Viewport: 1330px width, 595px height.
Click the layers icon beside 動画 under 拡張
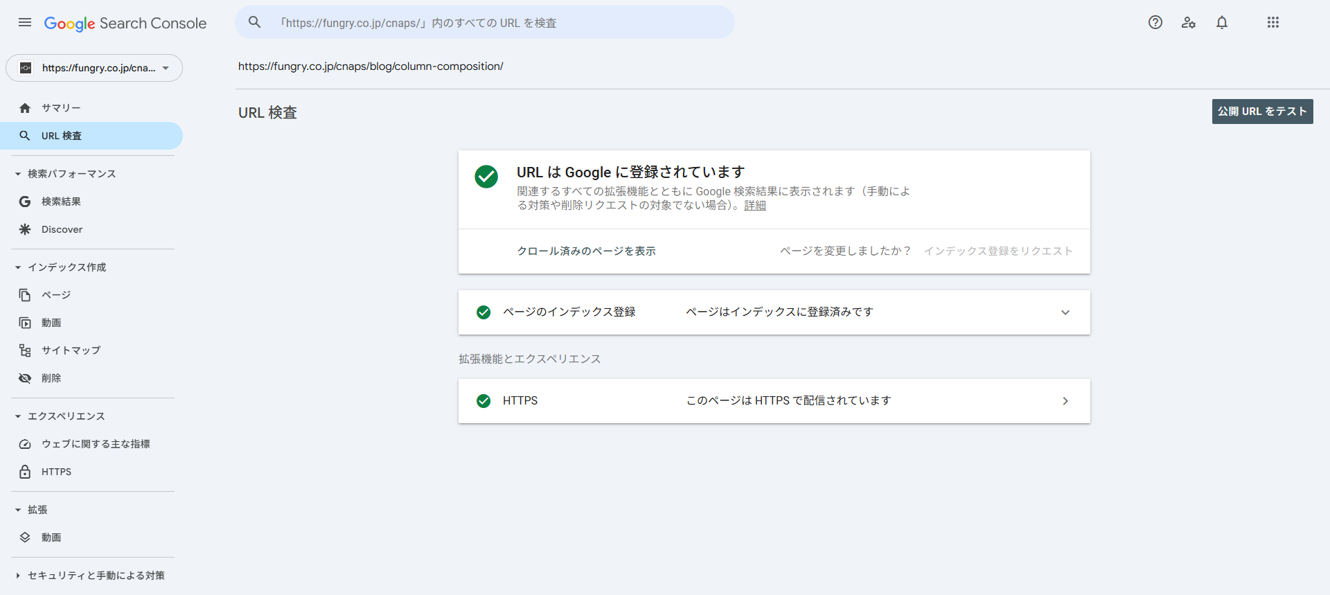point(25,538)
